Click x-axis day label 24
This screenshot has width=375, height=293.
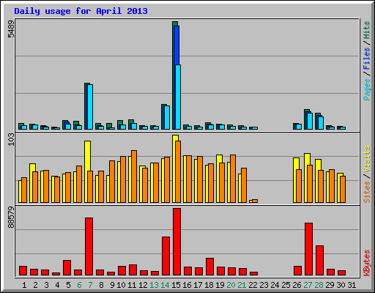tap(275, 285)
